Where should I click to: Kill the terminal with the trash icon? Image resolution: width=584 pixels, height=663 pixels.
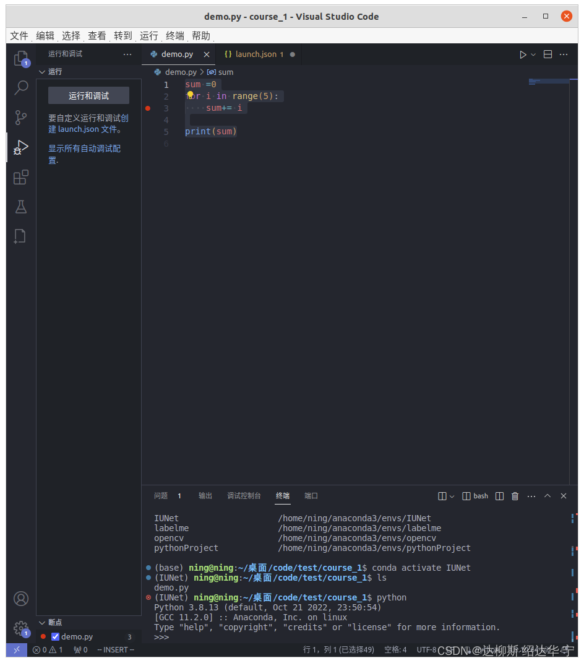click(515, 496)
